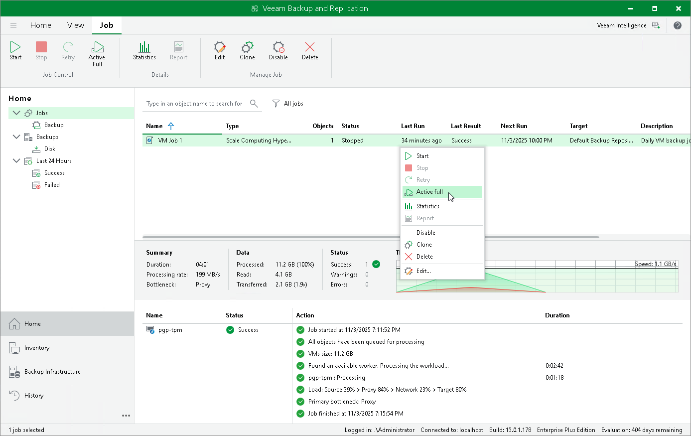Click the Name column sort arrow
The image size is (691, 436).
171,126
